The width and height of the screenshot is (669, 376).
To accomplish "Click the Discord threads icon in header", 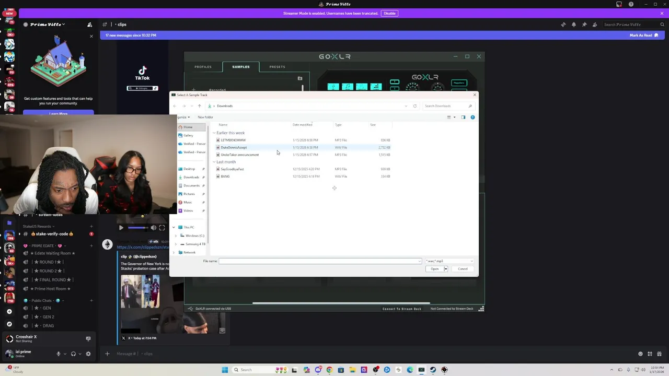I will [x=563, y=25].
